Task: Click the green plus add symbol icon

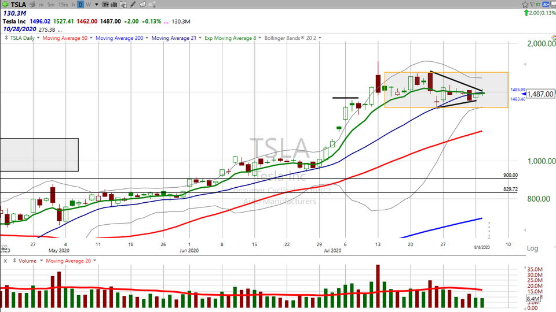Action: tap(5, 4)
